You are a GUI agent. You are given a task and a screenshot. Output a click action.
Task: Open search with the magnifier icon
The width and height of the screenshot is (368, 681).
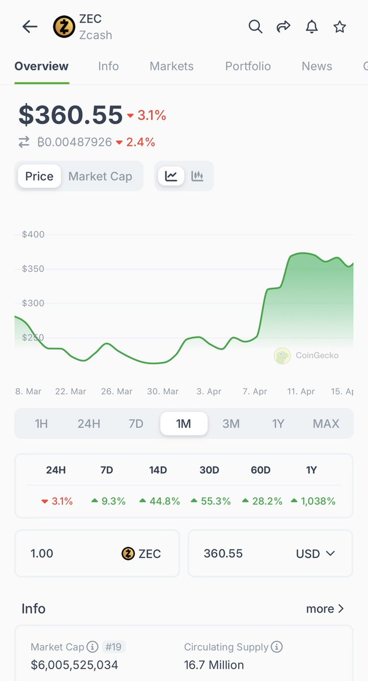click(256, 27)
